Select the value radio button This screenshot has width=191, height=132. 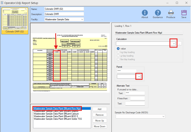point(119,49)
